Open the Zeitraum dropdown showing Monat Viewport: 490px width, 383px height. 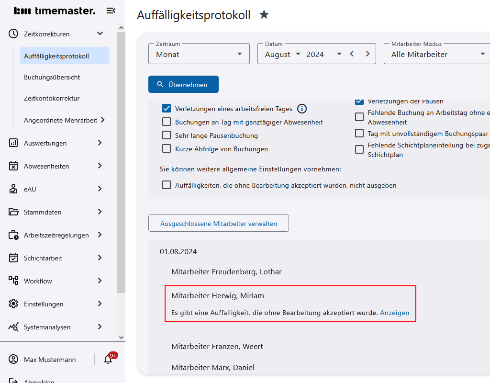199,53
